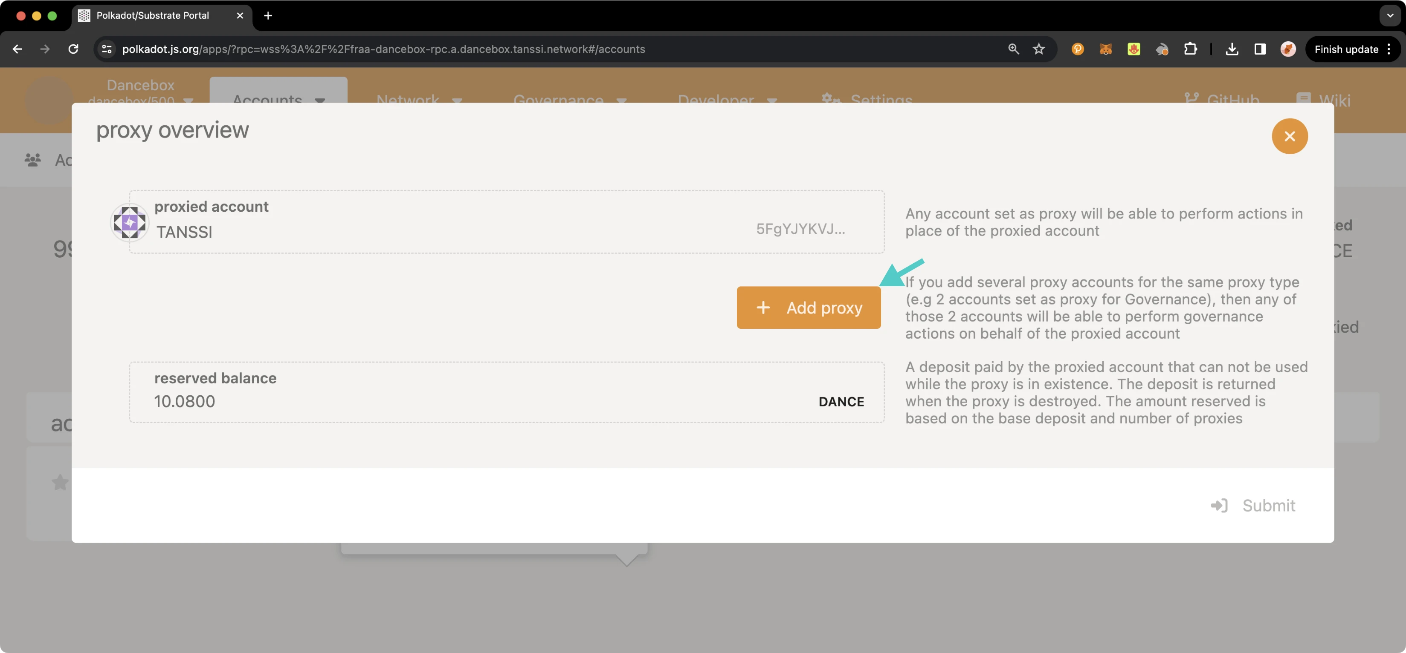Close the Polkadot/Substrate Portal tab
The image size is (1406, 653).
[x=240, y=15]
